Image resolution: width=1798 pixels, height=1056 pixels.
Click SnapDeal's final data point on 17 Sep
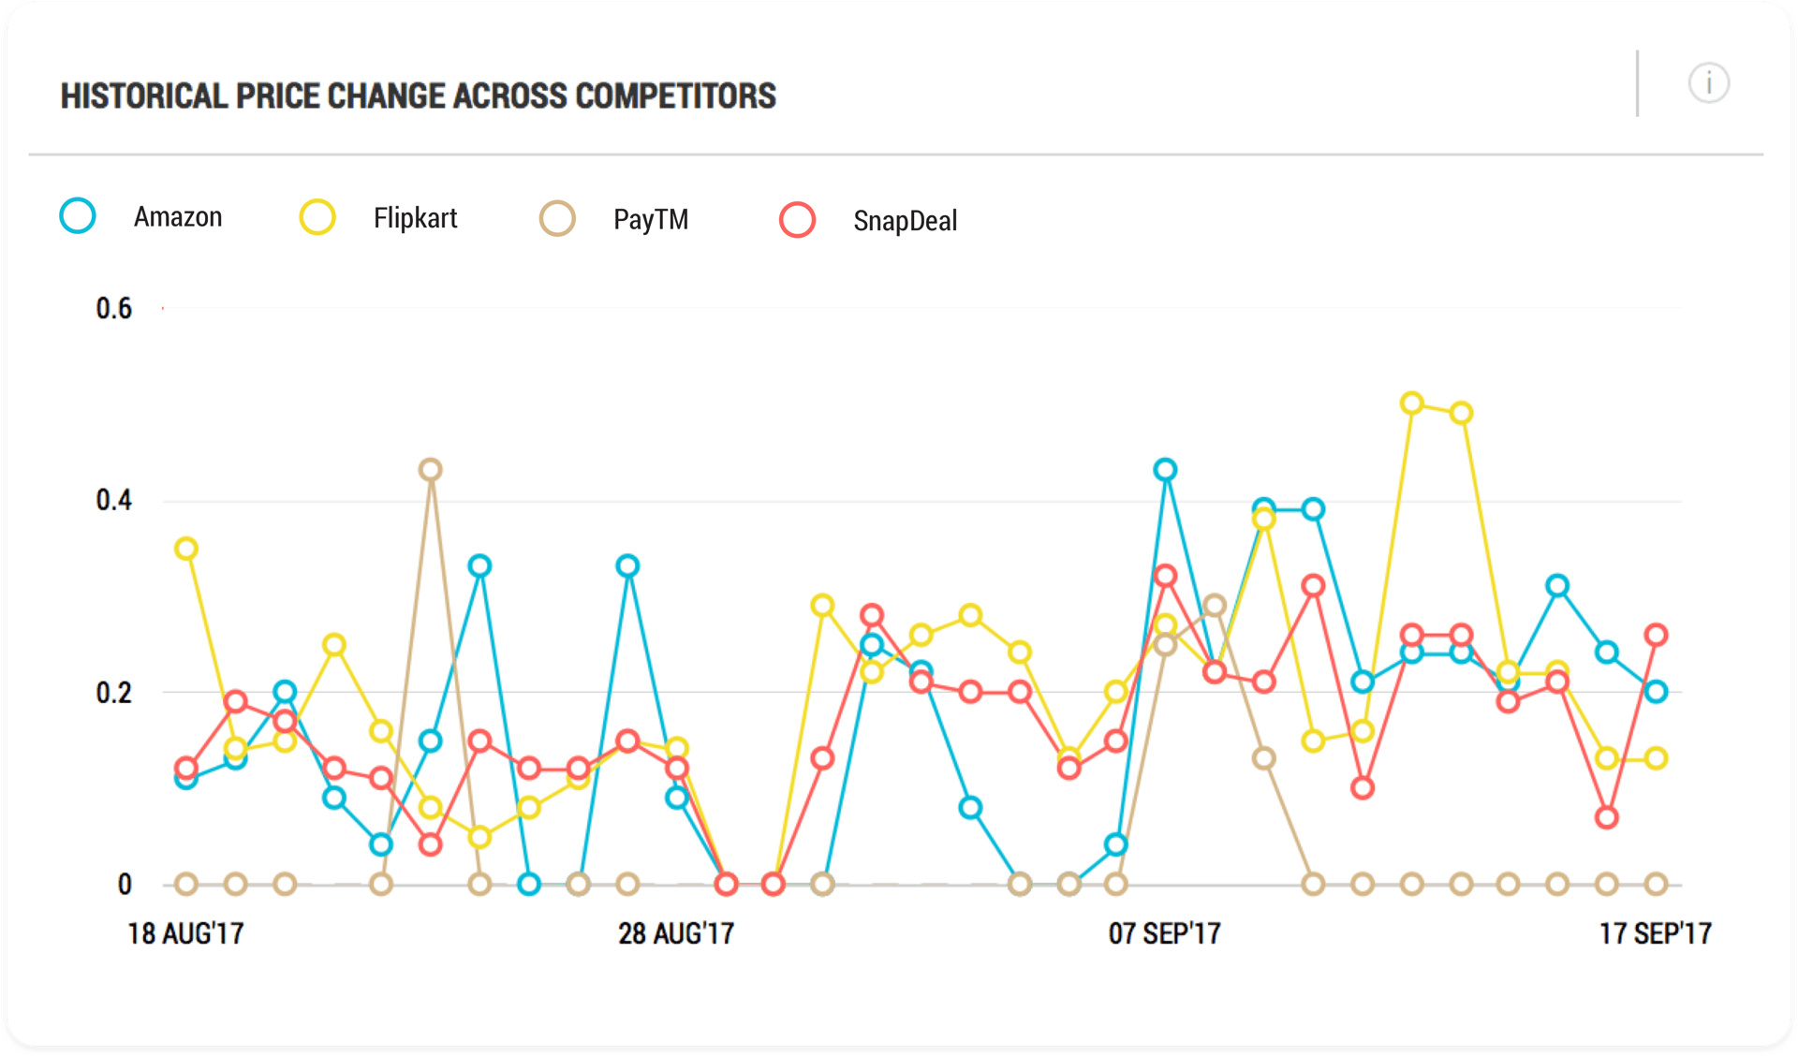click(1656, 635)
